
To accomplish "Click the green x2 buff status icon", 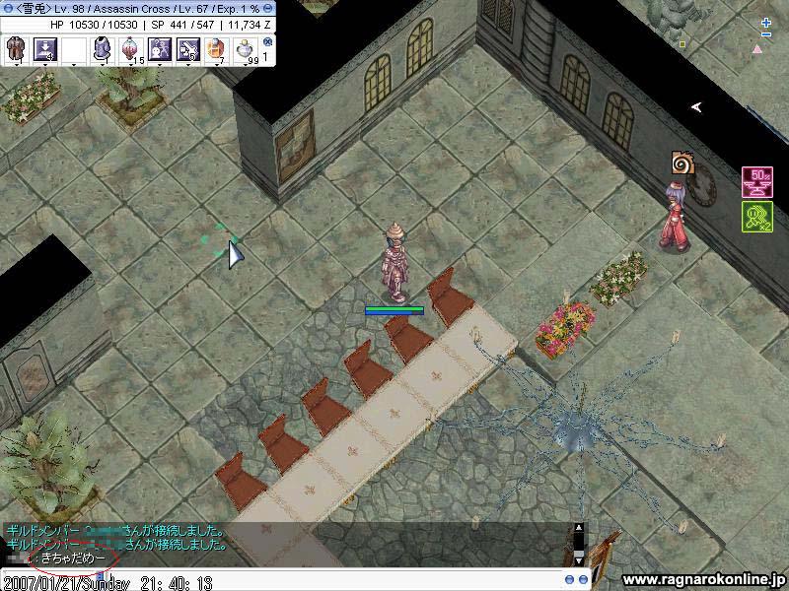I will [757, 217].
